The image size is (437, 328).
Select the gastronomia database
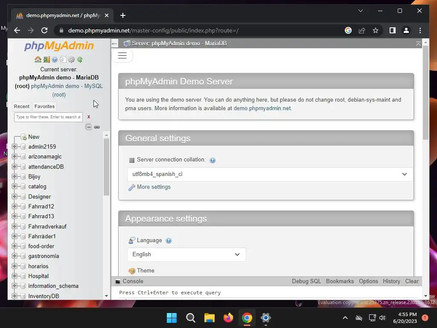pos(44,256)
